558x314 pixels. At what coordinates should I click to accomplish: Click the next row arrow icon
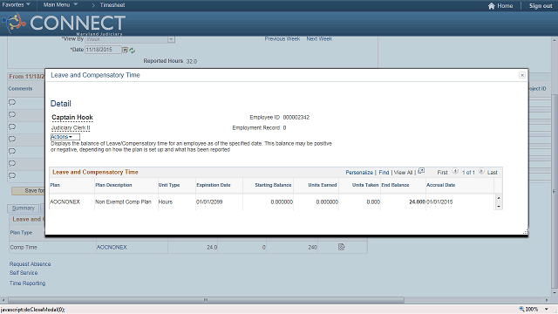coord(481,171)
